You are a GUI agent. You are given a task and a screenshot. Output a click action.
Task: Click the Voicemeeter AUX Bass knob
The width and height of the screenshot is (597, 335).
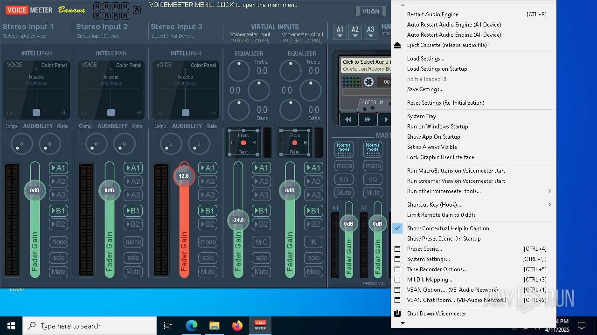pyautogui.click(x=291, y=110)
